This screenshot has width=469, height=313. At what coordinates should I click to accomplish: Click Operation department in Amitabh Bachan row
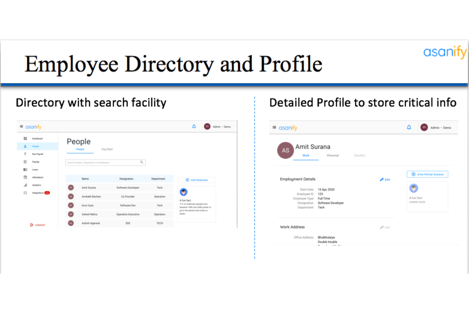(160, 197)
